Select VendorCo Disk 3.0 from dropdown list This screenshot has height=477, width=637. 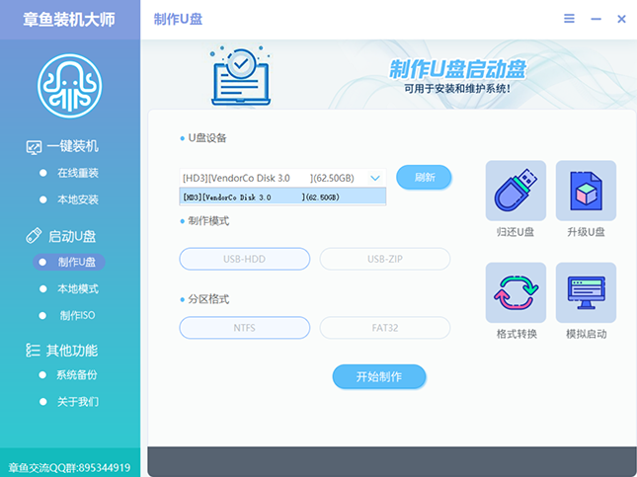coord(281,198)
